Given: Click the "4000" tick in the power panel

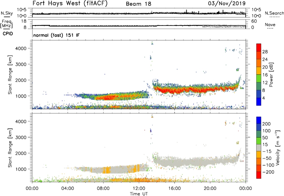Looking at the screenshot, I should point(21,48).
